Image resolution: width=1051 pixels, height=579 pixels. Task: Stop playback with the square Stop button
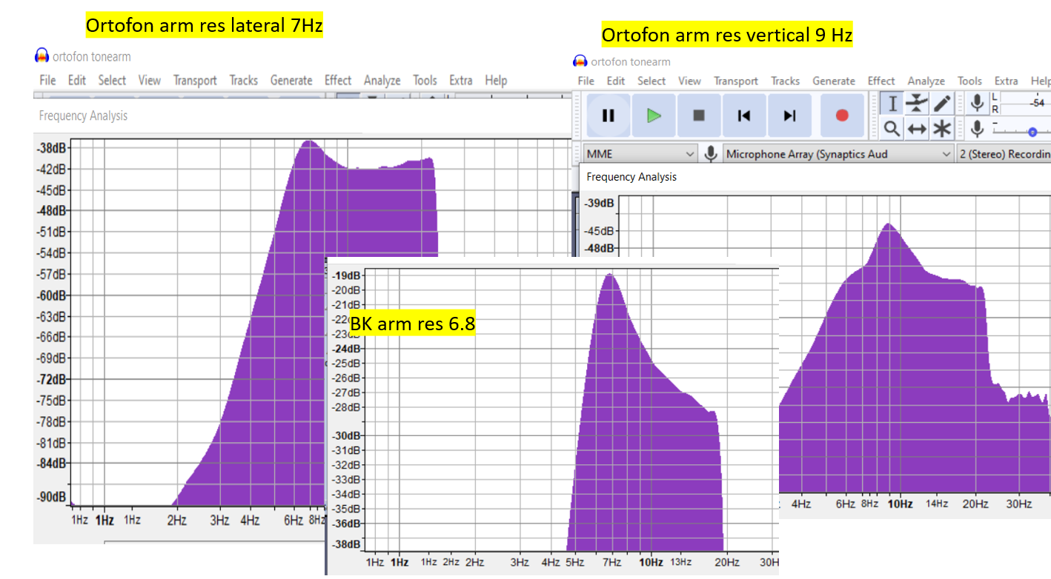click(x=699, y=116)
